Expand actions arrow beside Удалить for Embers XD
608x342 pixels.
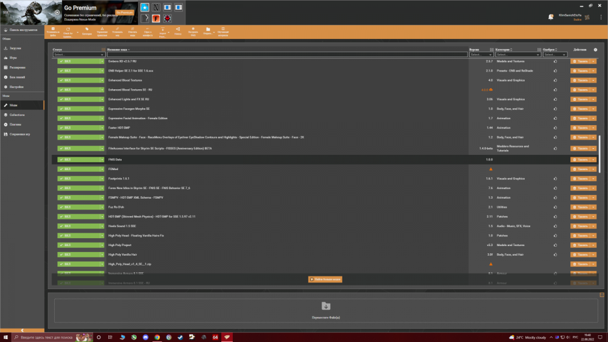[x=593, y=61]
